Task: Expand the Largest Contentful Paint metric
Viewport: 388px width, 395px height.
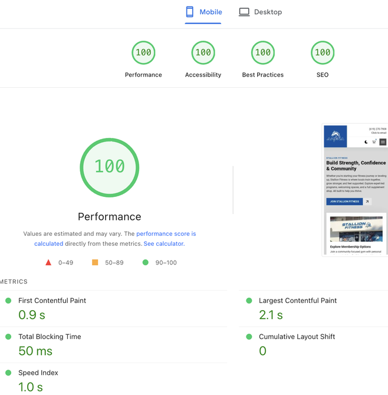Action: coord(297,301)
